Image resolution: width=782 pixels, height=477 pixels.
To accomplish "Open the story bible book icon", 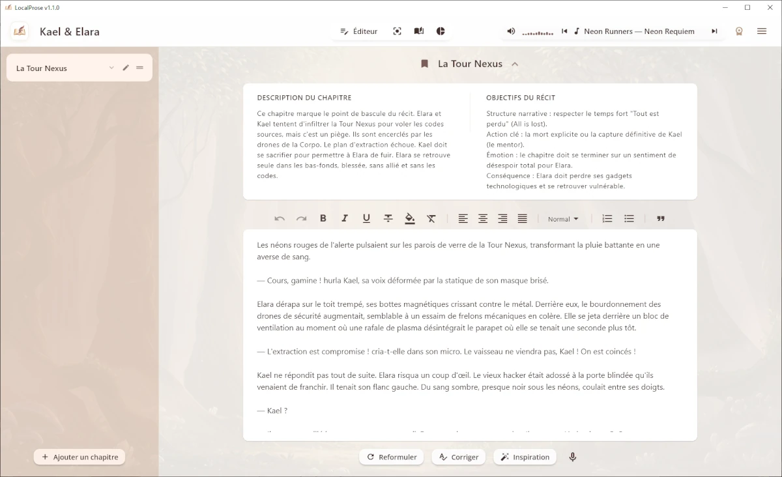I will (x=419, y=31).
